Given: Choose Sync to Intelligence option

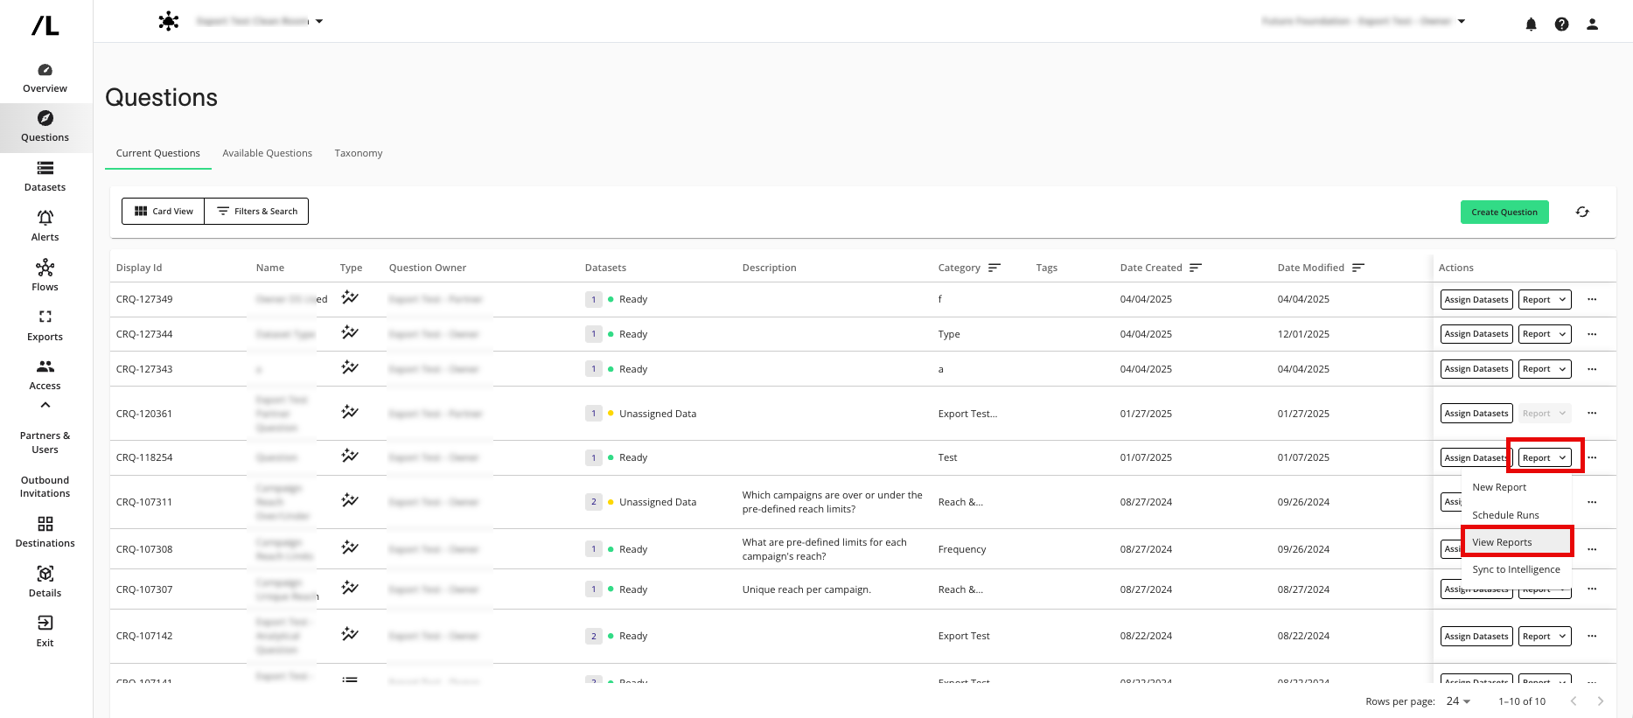Looking at the screenshot, I should tap(1517, 569).
